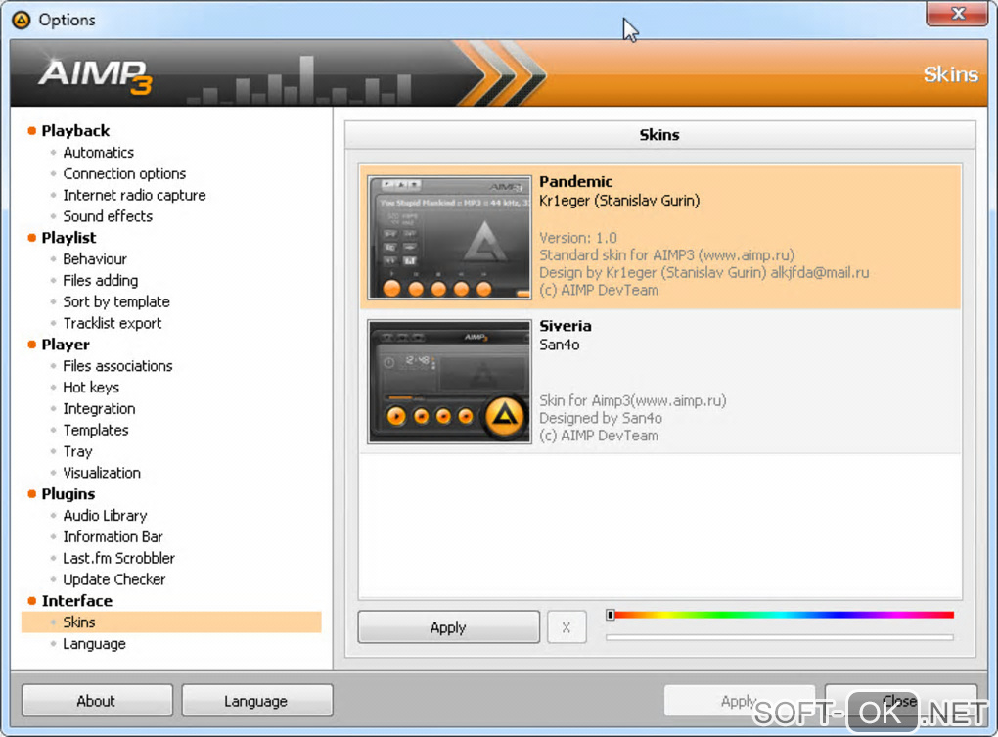Screen dimensions: 998x737
Task: Open the About dialog
Action: 97,701
